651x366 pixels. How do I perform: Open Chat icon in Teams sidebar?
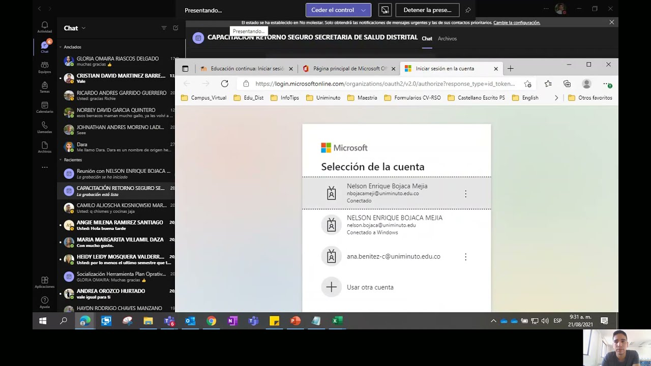tap(45, 47)
